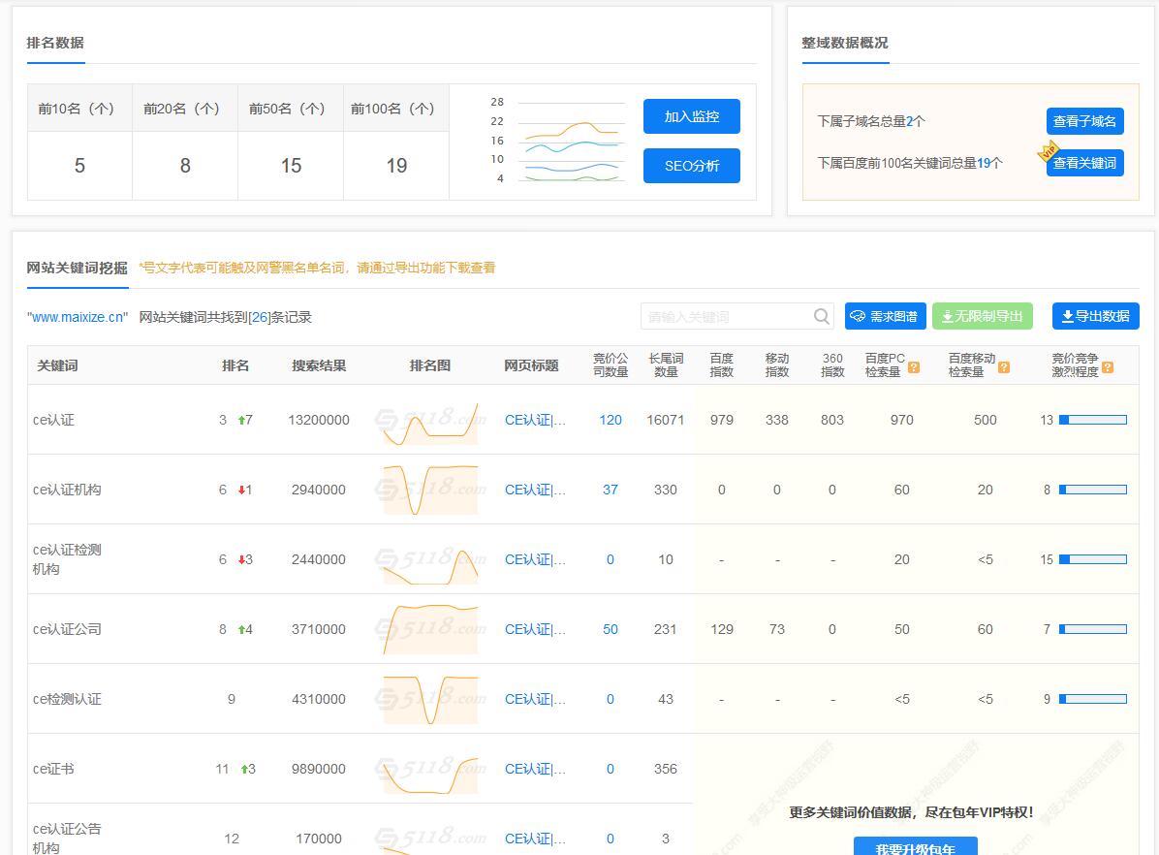Screen dimensions: 1159x855
Task: Open help icon for 百度PC检索量 column
Action: pyautogui.click(x=914, y=367)
